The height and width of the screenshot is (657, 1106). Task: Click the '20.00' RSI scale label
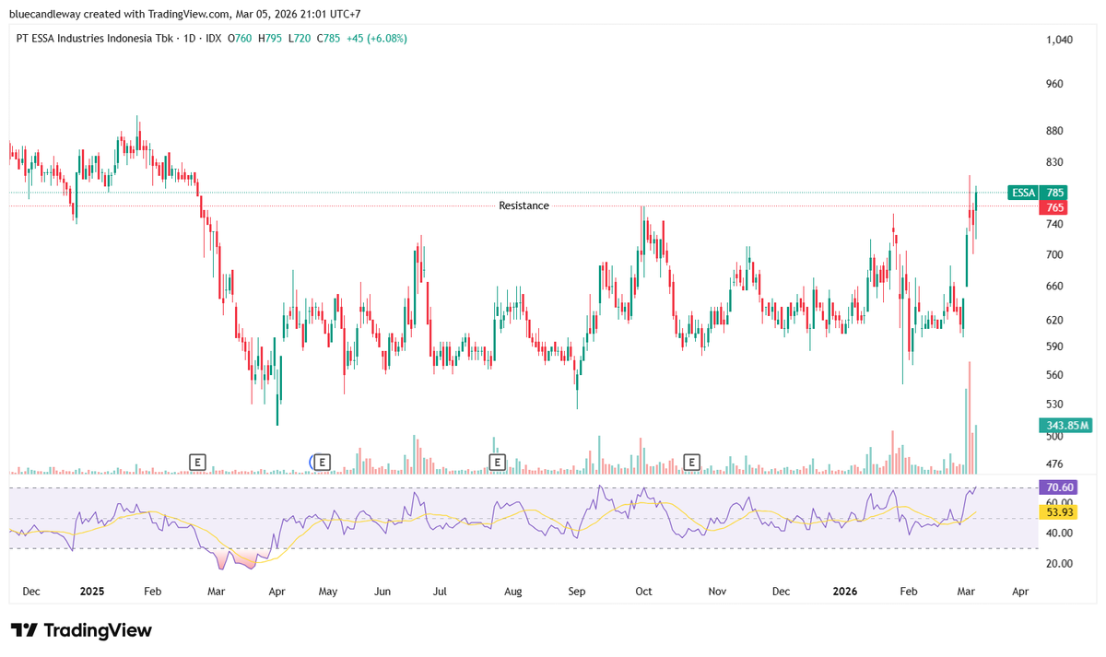click(x=1059, y=563)
